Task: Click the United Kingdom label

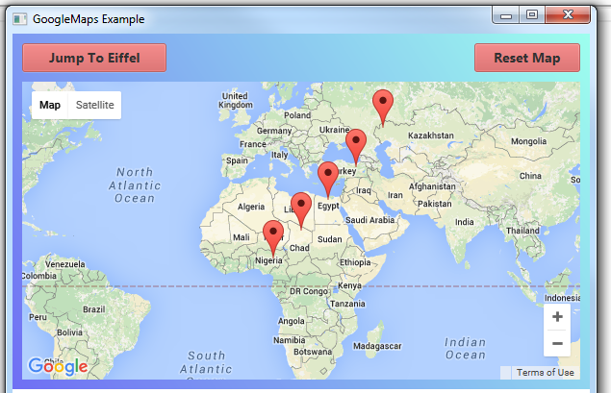Action: pos(236,100)
